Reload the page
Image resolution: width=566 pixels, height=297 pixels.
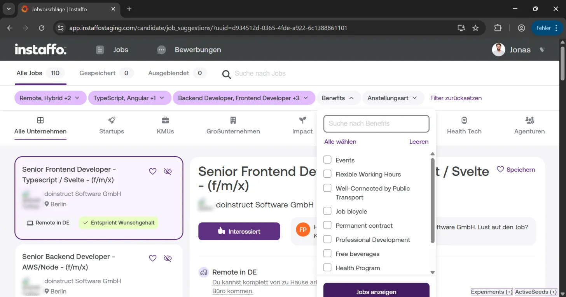[42, 28]
